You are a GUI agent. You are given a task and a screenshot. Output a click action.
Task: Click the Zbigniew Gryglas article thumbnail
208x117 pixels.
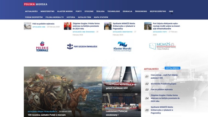68,26
